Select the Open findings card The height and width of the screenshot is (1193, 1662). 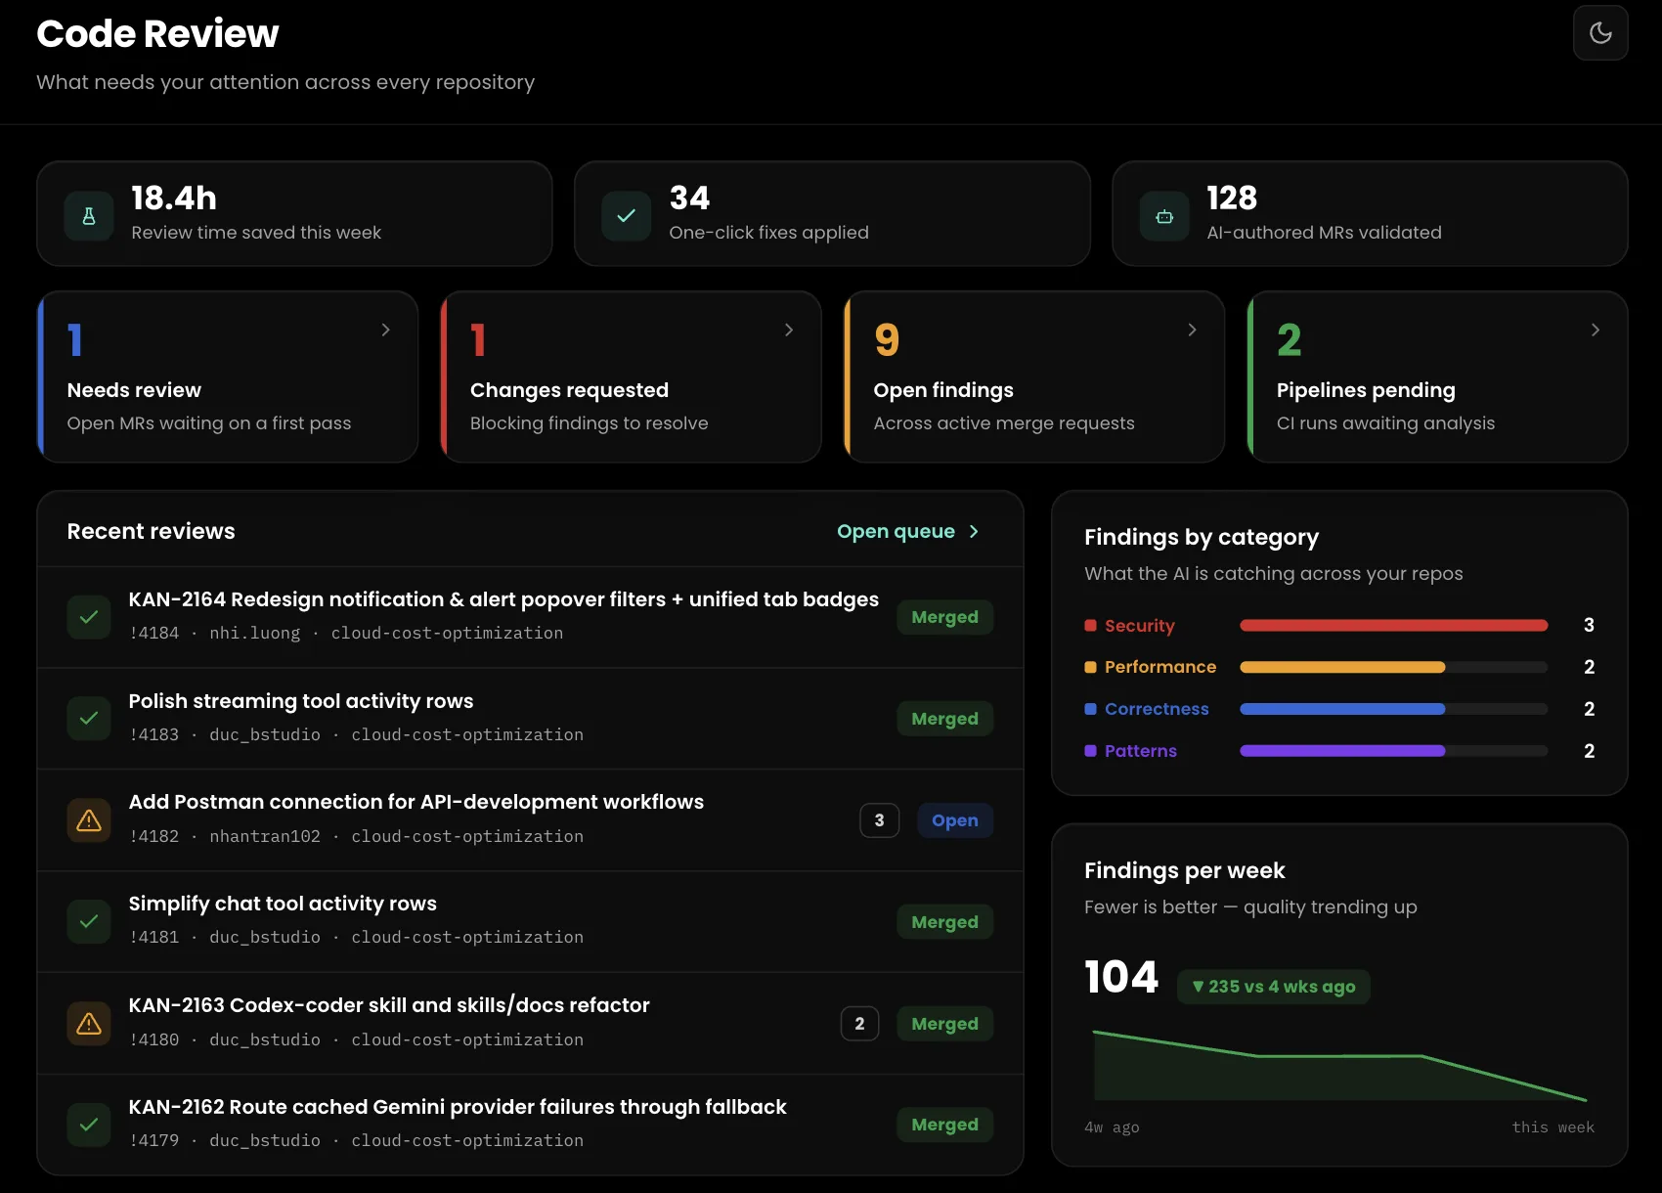[1034, 376]
